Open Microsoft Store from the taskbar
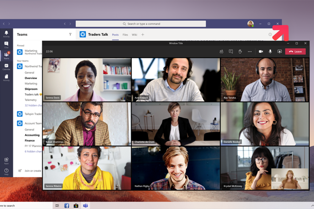 click(x=76, y=206)
